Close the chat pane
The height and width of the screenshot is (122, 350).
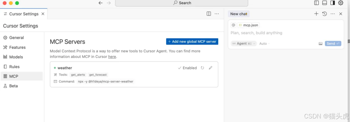coord(341,14)
